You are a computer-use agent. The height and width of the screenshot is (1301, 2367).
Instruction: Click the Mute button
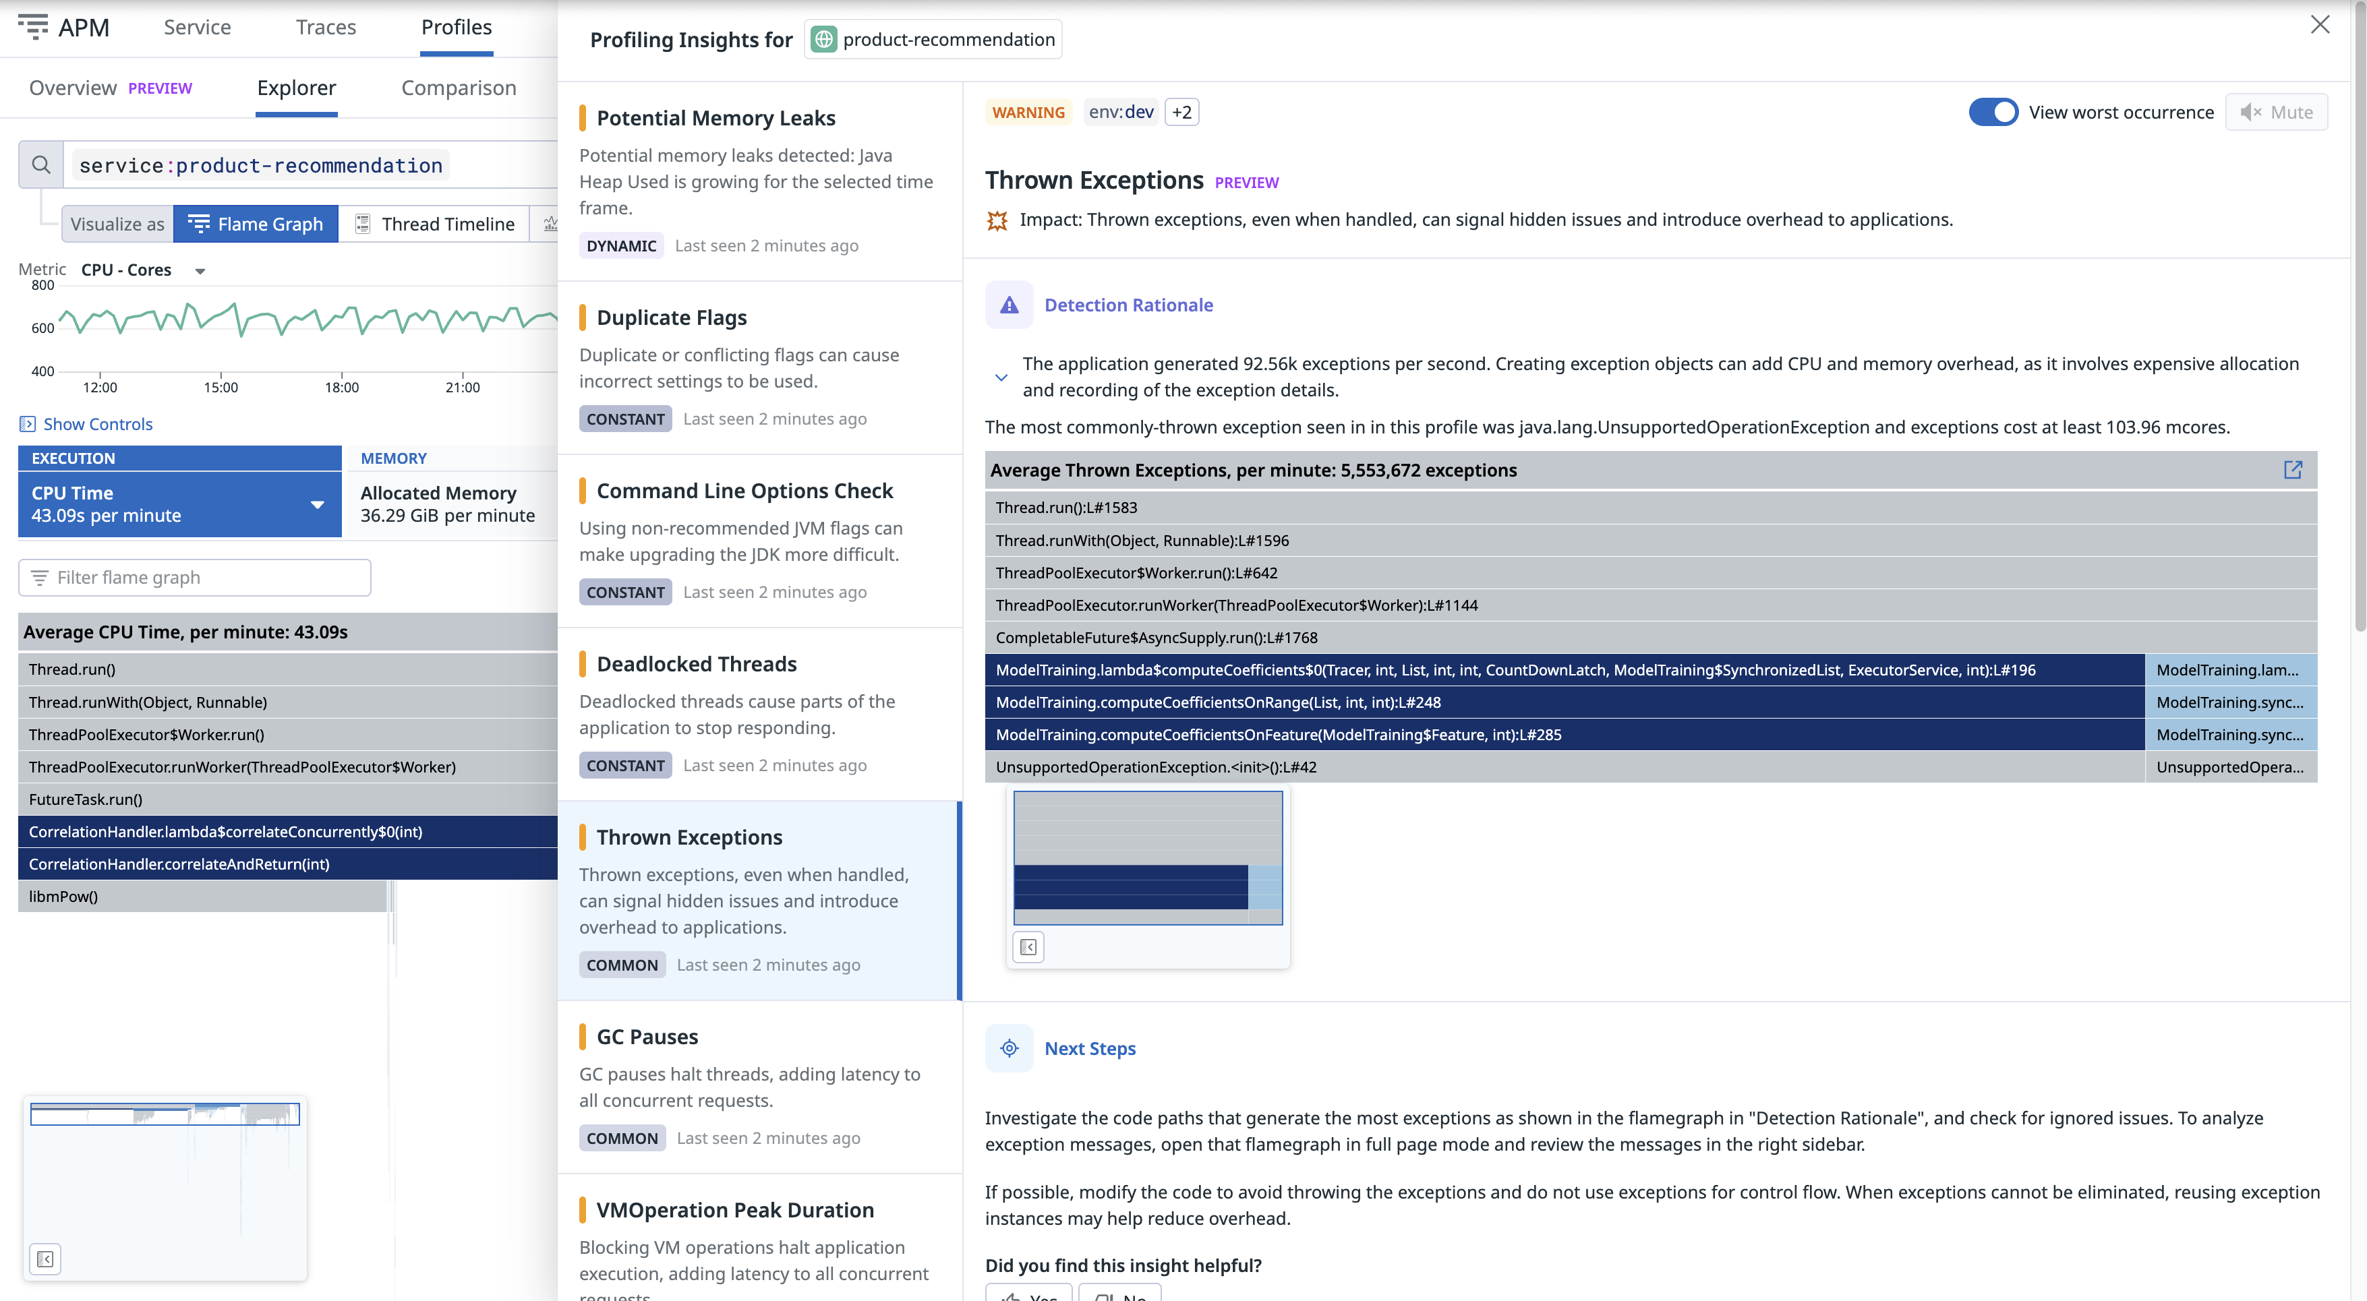point(2276,112)
